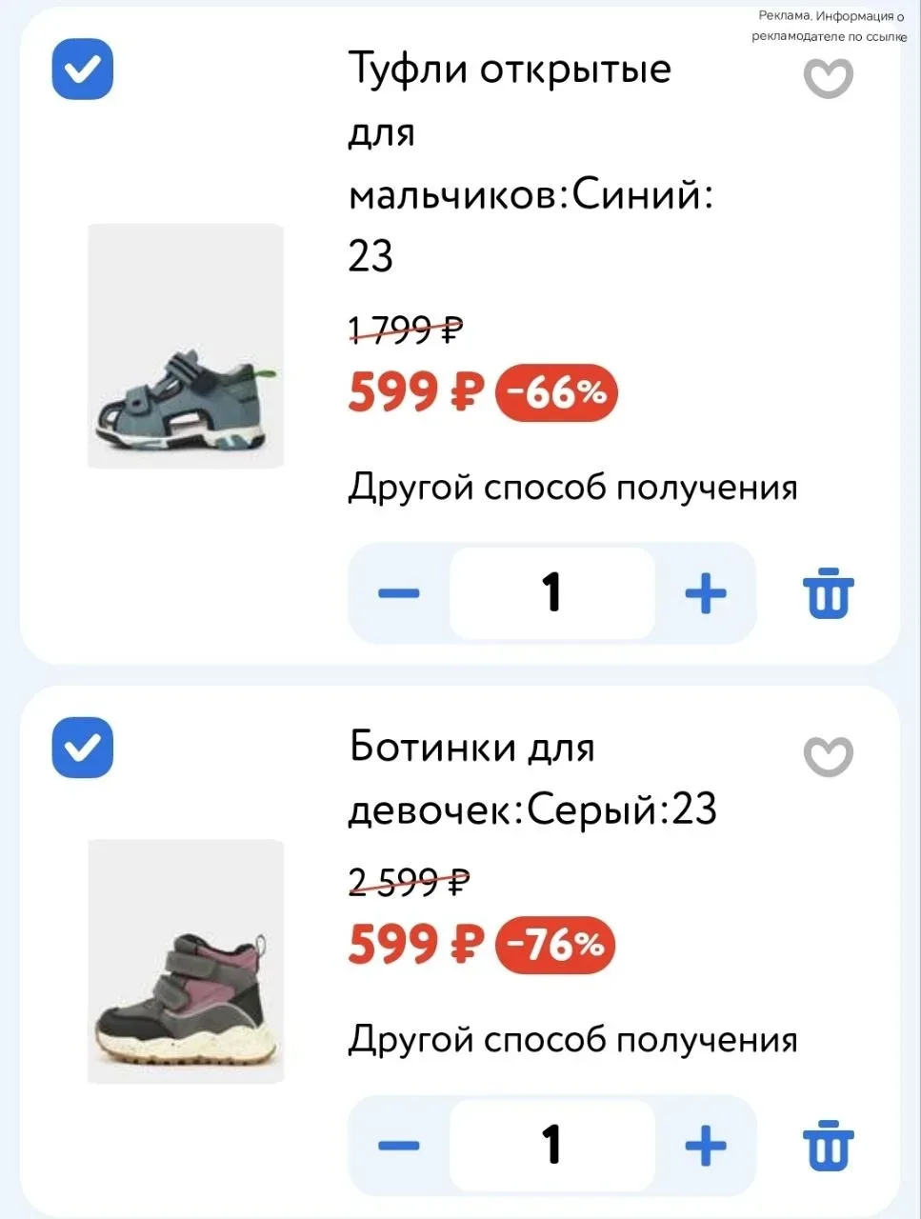Increase quantity of the blue boys' sandals
This screenshot has width=921, height=1219.
[x=706, y=593]
